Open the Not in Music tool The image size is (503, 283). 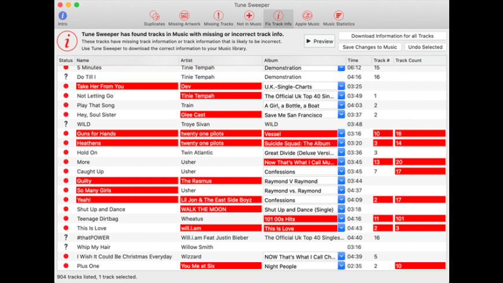click(x=249, y=18)
